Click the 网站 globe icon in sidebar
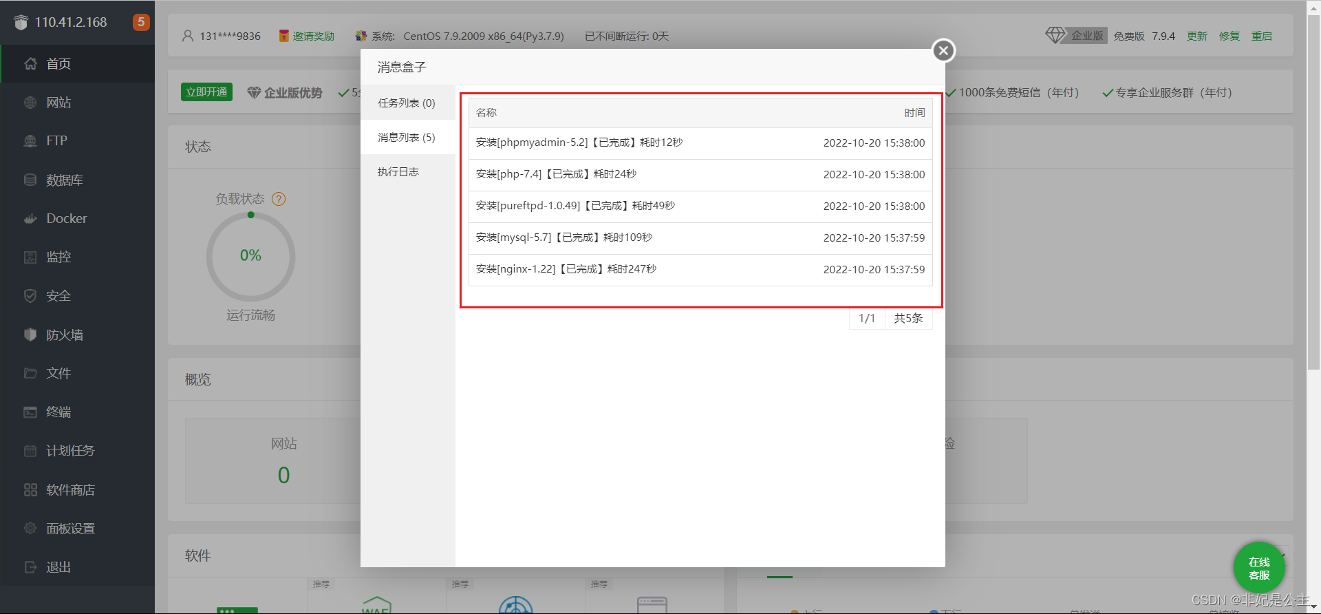This screenshot has width=1321, height=614. click(x=30, y=103)
